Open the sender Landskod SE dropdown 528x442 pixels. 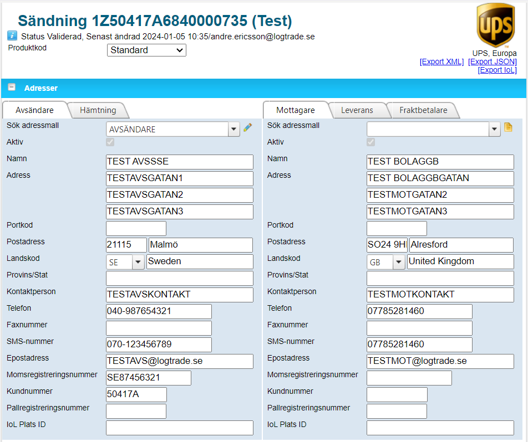click(x=138, y=262)
